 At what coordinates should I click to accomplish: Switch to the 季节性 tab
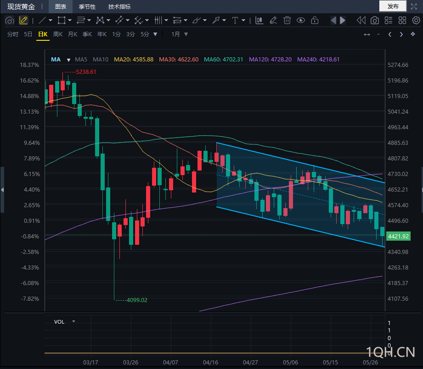click(87, 7)
